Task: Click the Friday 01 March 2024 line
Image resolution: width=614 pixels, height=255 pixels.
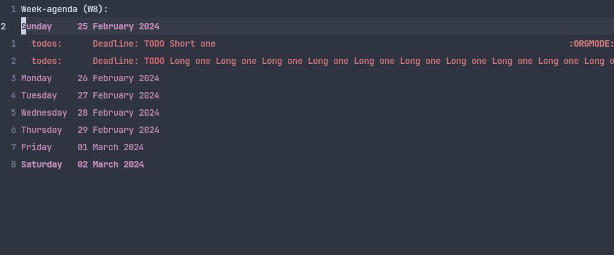Action: pos(83,147)
